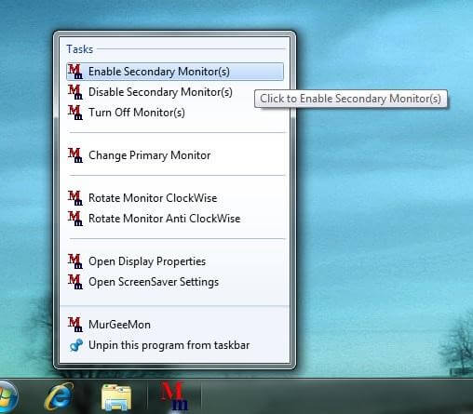Viewport: 473px width, 414px height.
Task: Click icon beside Open Display Properties
Action: pyautogui.click(x=75, y=261)
